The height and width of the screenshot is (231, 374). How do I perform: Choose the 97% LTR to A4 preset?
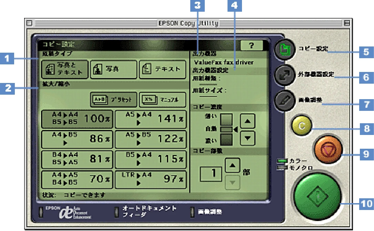click(151, 179)
